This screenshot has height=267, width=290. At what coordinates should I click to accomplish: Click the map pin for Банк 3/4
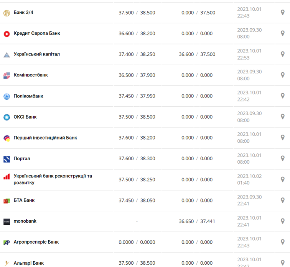[283, 13]
